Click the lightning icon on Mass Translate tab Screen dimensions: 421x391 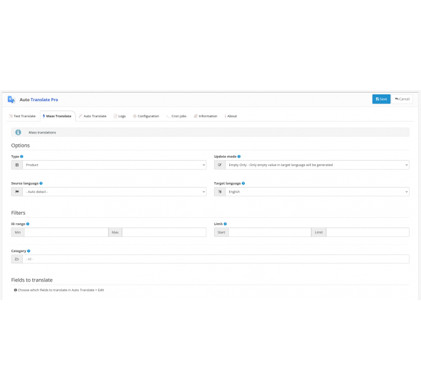coord(44,116)
